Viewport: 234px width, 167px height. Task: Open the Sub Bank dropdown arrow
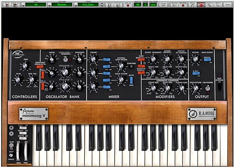click(x=50, y=5)
